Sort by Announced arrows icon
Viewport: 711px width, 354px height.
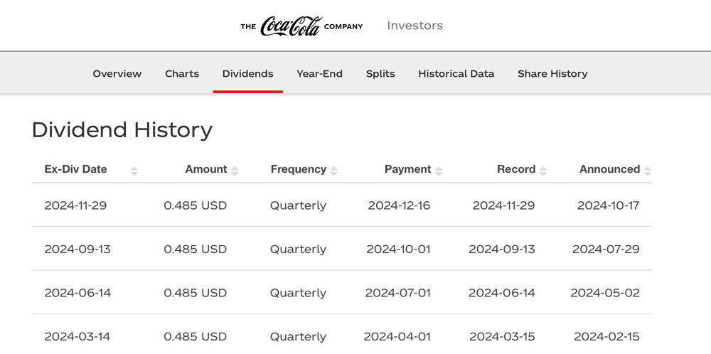pyautogui.click(x=648, y=171)
